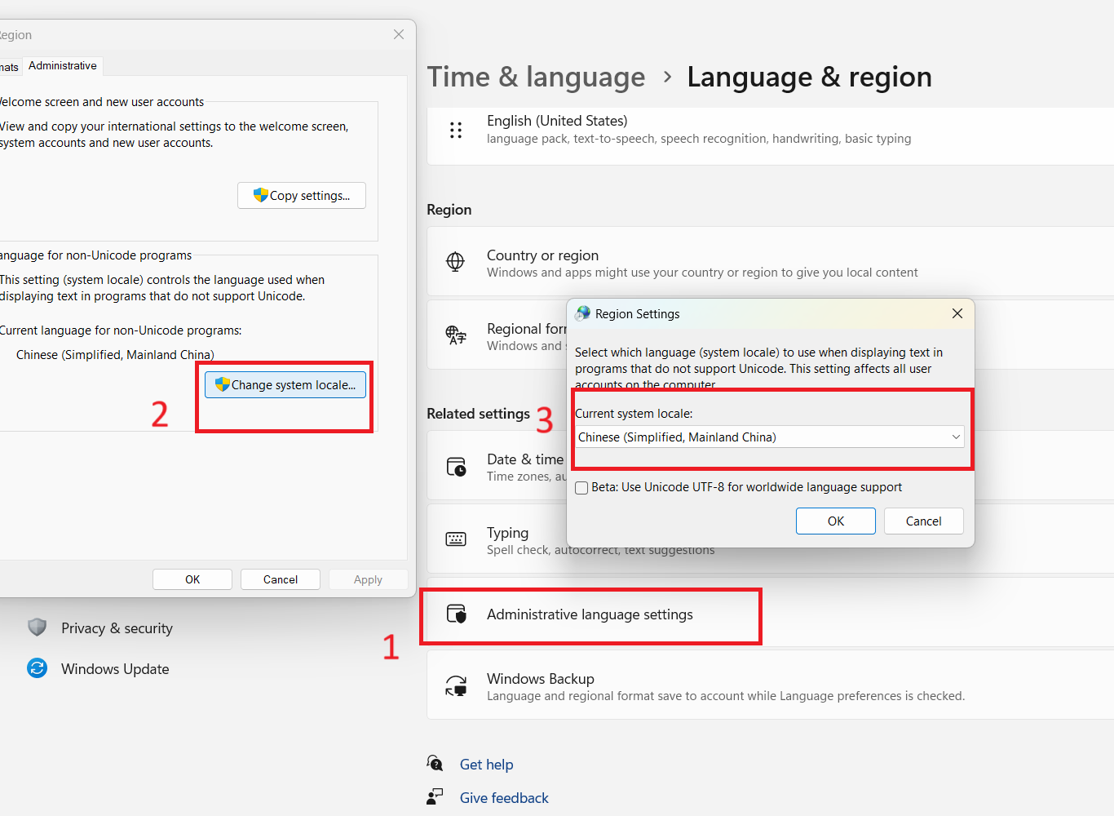Image resolution: width=1114 pixels, height=816 pixels.
Task: Click Time & language breadcrumb
Action: pos(536,77)
